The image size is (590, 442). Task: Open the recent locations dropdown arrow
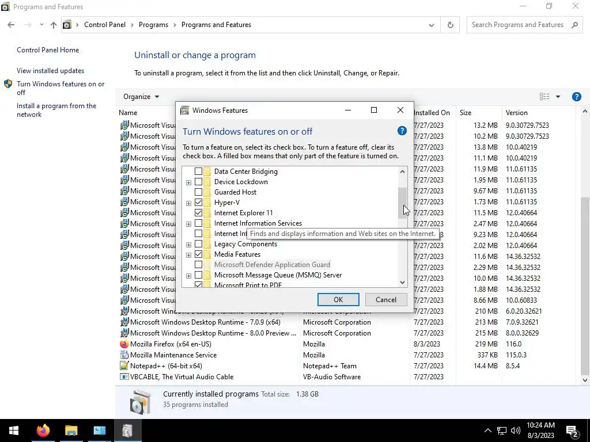click(41, 25)
